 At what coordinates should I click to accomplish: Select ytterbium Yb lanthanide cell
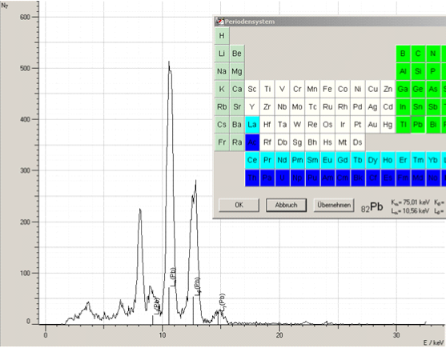[x=433, y=160]
